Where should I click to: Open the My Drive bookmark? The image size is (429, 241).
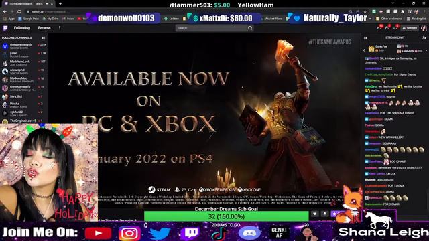[50, 19]
